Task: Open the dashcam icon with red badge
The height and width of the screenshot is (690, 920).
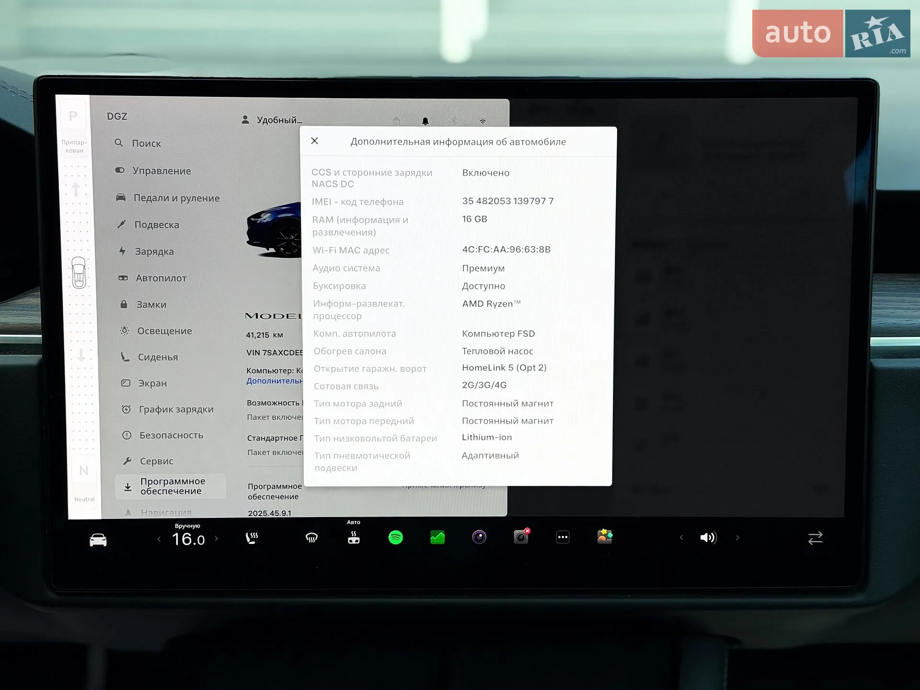Action: click(521, 537)
